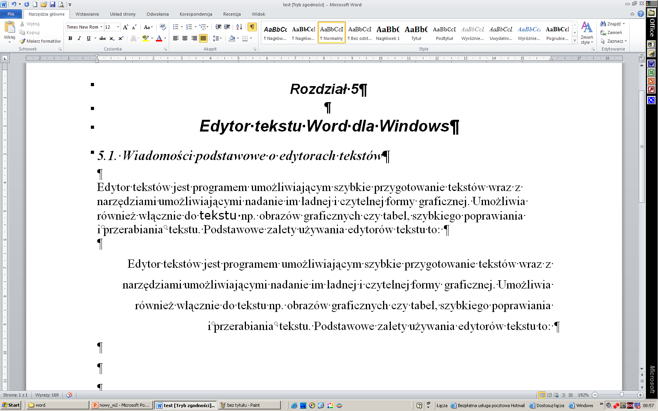This screenshot has height=411, width=658.
Task: Click the Undo arrow in the quick access toolbar
Action: pyautogui.click(x=14, y=4)
